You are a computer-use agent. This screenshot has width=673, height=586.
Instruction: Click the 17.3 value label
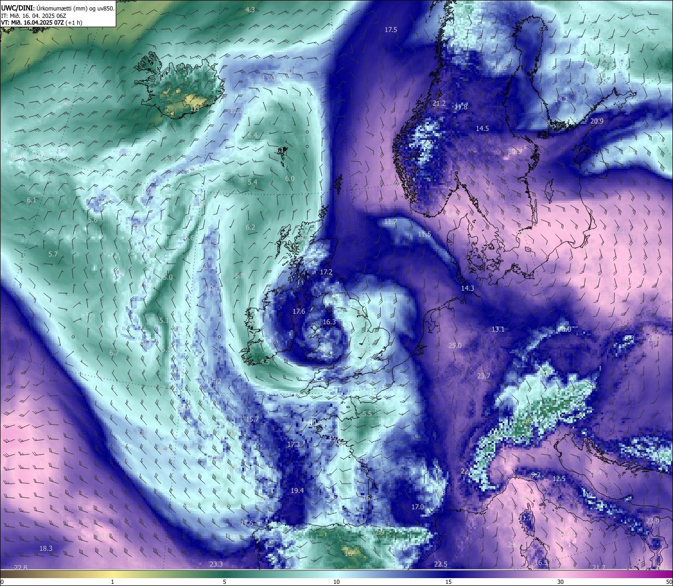point(293,445)
